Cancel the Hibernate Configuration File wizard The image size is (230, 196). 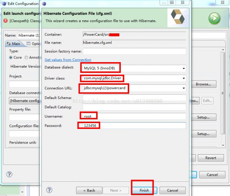click(172, 190)
